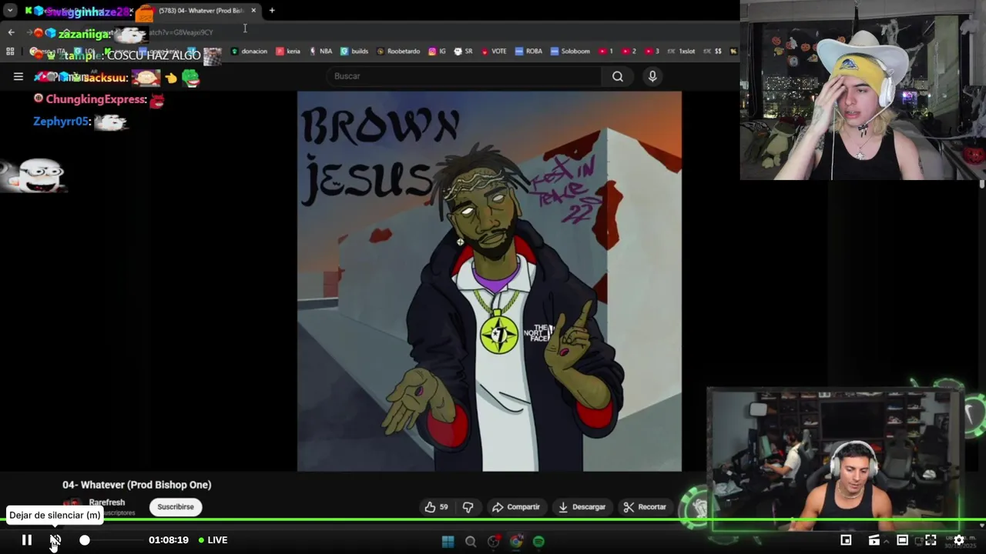Click the Brown Jesus video artwork
Screen dimensions: 986x554
(x=489, y=282)
